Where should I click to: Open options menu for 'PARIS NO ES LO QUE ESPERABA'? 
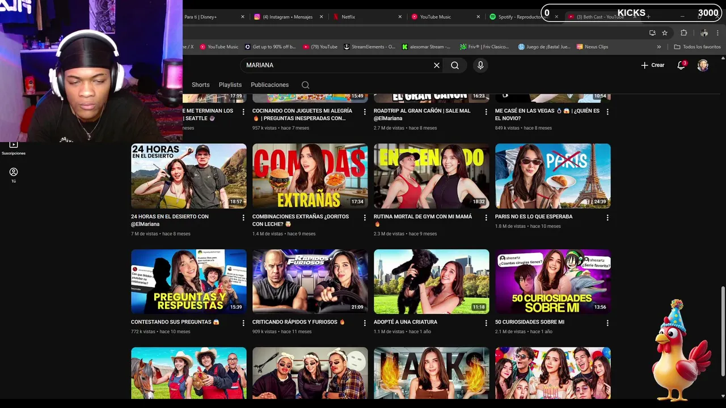click(607, 218)
